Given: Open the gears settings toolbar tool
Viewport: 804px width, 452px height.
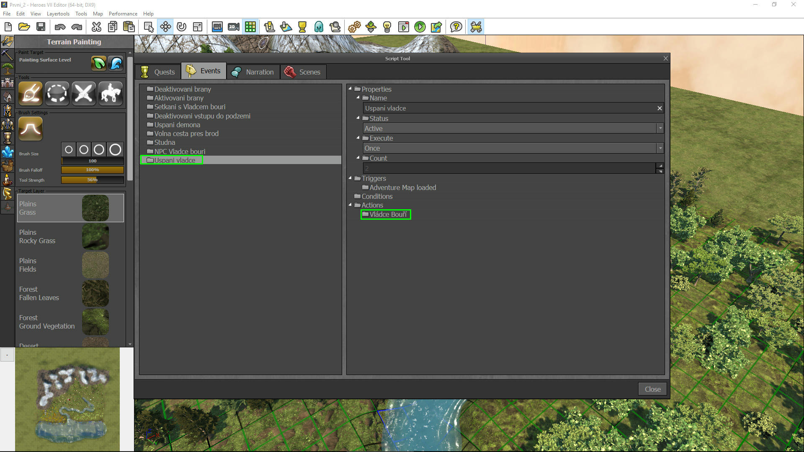Looking at the screenshot, I should 354,27.
